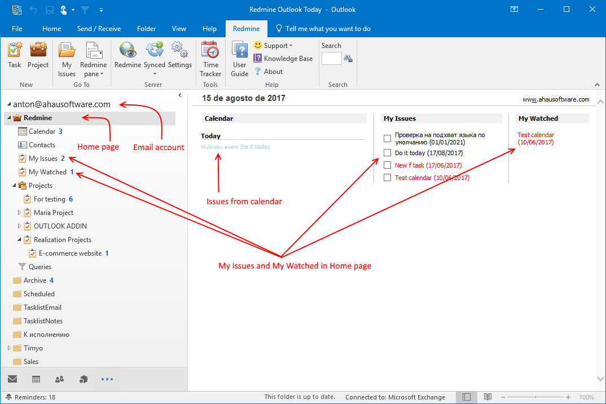
Task: Click Tell me what you want to do
Action: click(323, 29)
